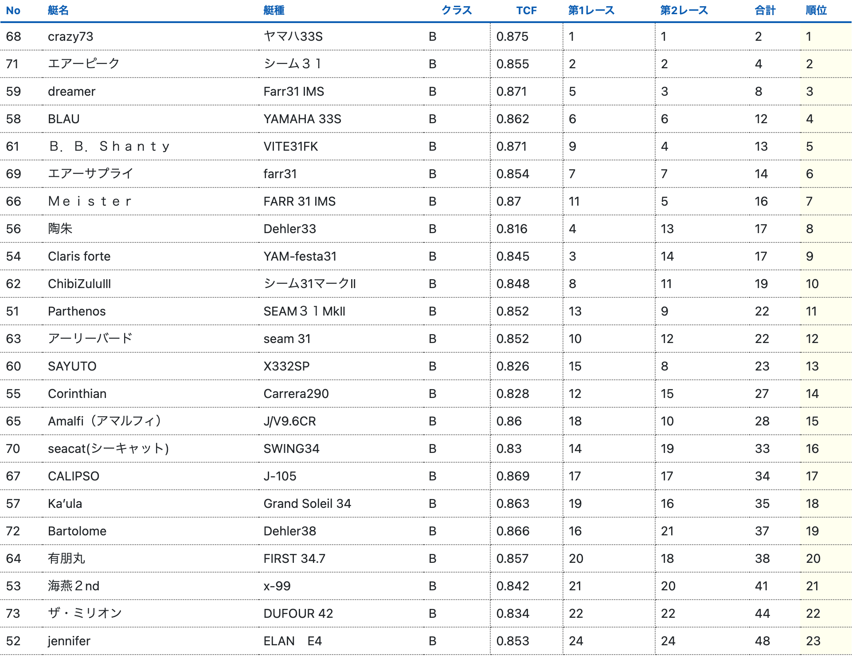This screenshot has width=852, height=663.
Task: Click the クラス column header
Action: [x=456, y=11]
